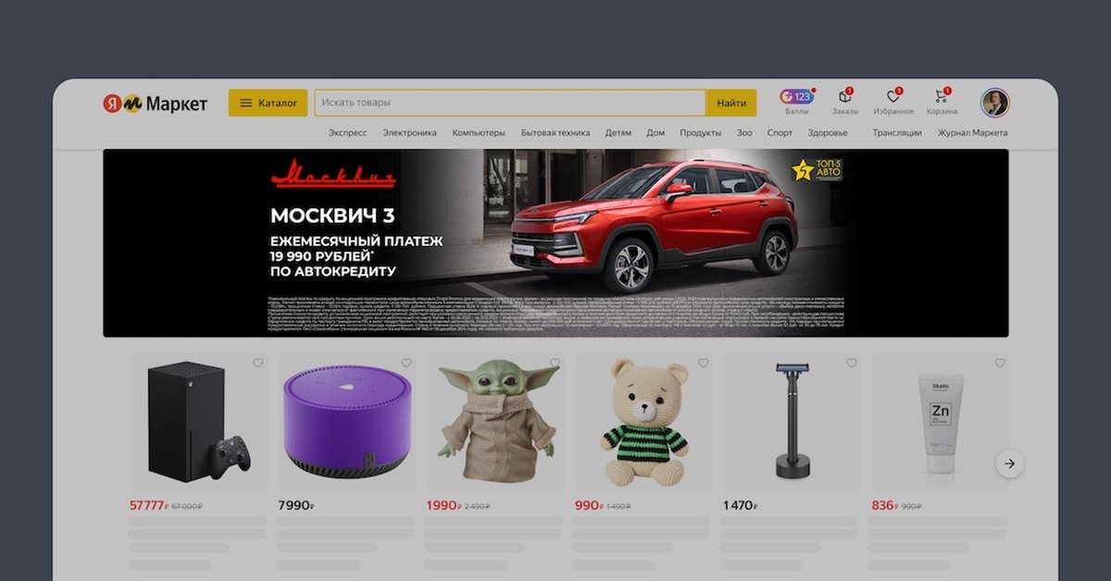Select the Бытовая техника category
Viewport: 1111px width, 581px height.
point(555,133)
